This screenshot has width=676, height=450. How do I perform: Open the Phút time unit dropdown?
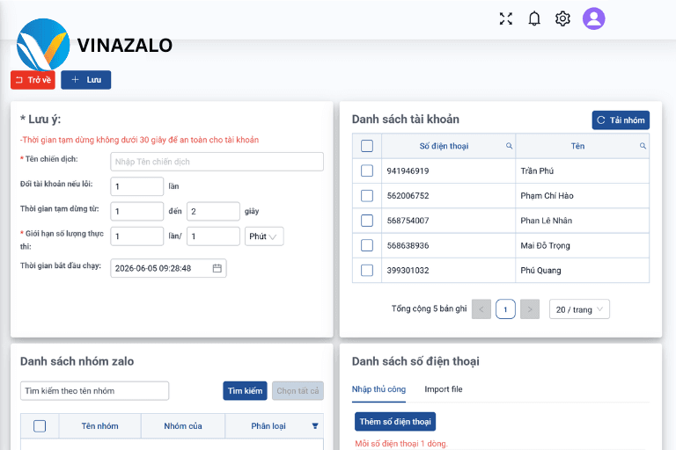264,236
